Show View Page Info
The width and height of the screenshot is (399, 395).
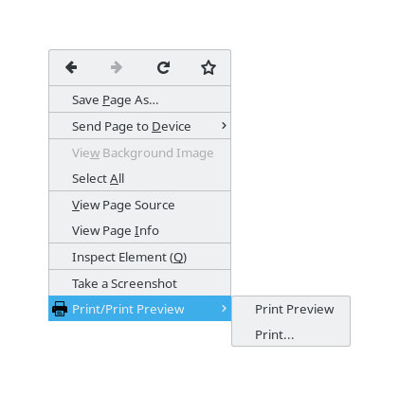(x=139, y=230)
